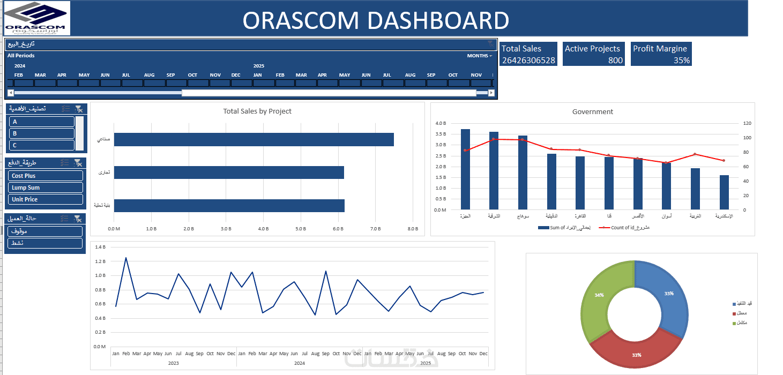This screenshot has height=375, width=783.
Task: Click the 2024 year label on line chart
Action: pos(300,363)
